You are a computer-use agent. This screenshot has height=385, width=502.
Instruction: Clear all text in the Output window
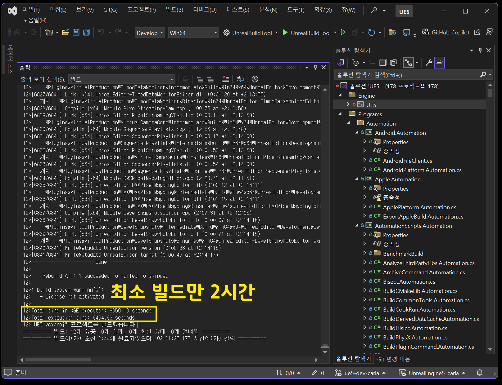point(226,79)
